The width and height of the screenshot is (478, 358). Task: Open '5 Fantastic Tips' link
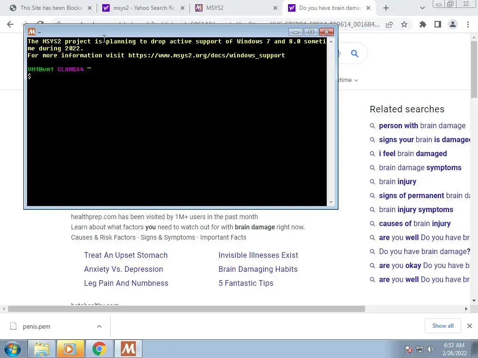pos(246,283)
